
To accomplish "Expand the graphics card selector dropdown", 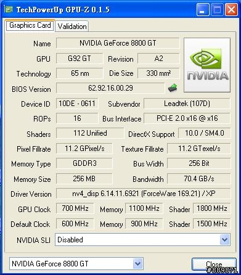I will pos(137,263).
